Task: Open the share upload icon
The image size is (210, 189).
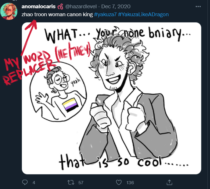Action: pos(169,182)
